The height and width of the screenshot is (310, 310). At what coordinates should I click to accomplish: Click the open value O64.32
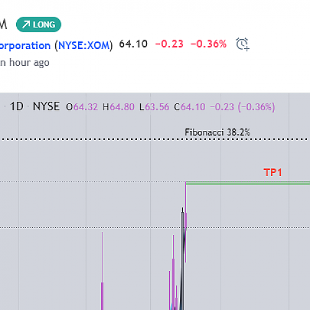click(x=82, y=107)
